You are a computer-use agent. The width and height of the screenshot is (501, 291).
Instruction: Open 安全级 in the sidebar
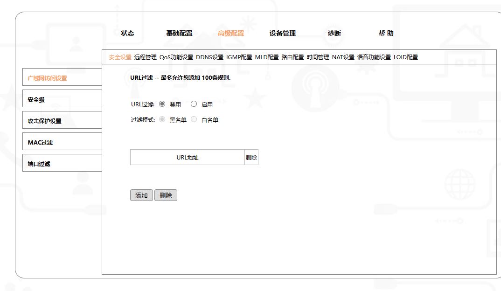coord(62,98)
